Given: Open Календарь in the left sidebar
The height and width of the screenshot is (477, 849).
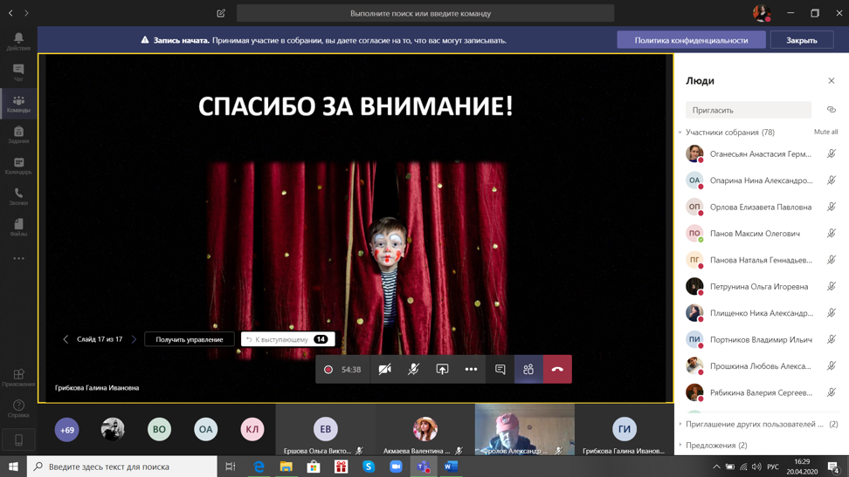Looking at the screenshot, I should coord(18,166).
